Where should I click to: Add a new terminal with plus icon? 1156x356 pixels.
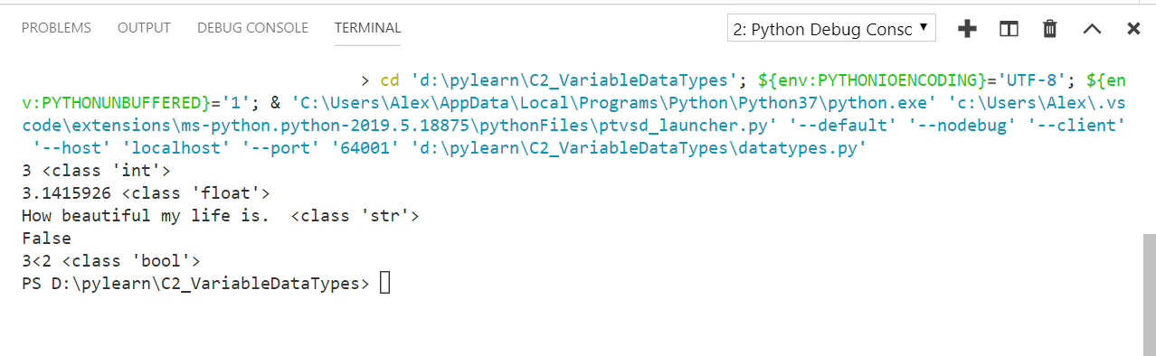pos(968,28)
